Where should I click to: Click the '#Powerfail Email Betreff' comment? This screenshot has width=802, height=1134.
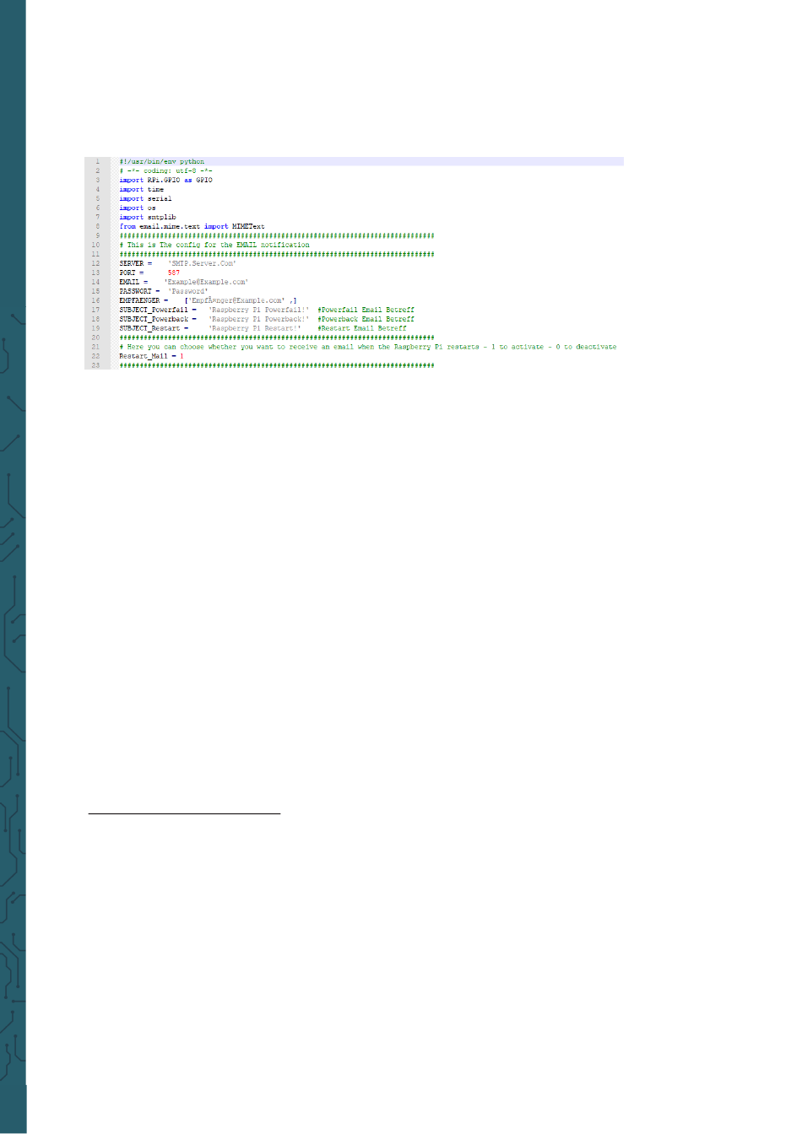366,310
